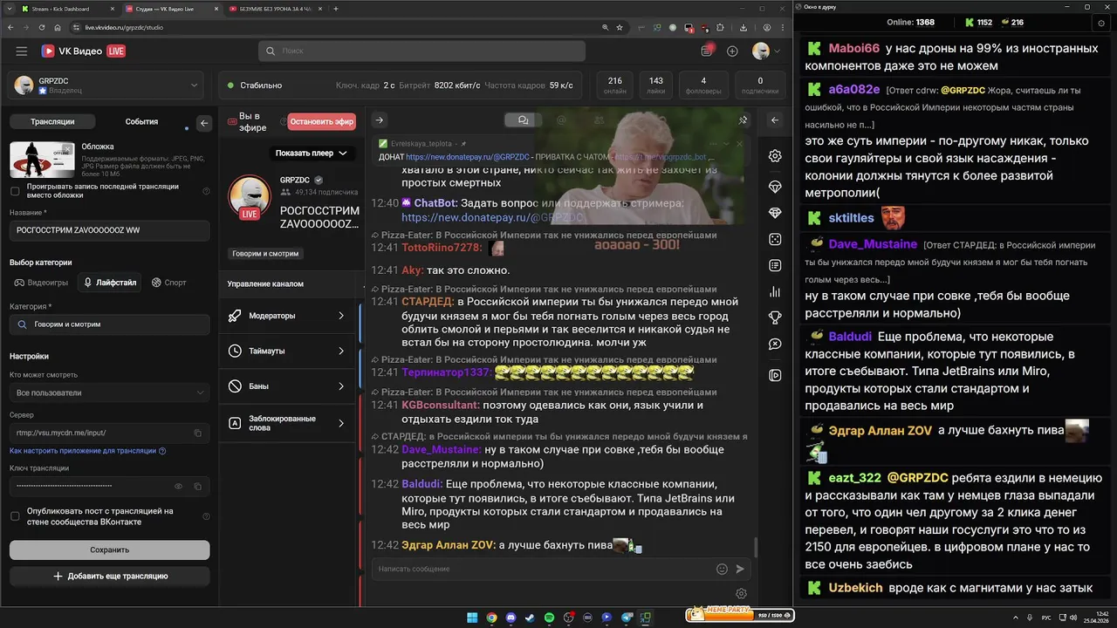The width and height of the screenshot is (1117, 628).
Task: Open help for the VK wall post option
Action: tap(206, 516)
